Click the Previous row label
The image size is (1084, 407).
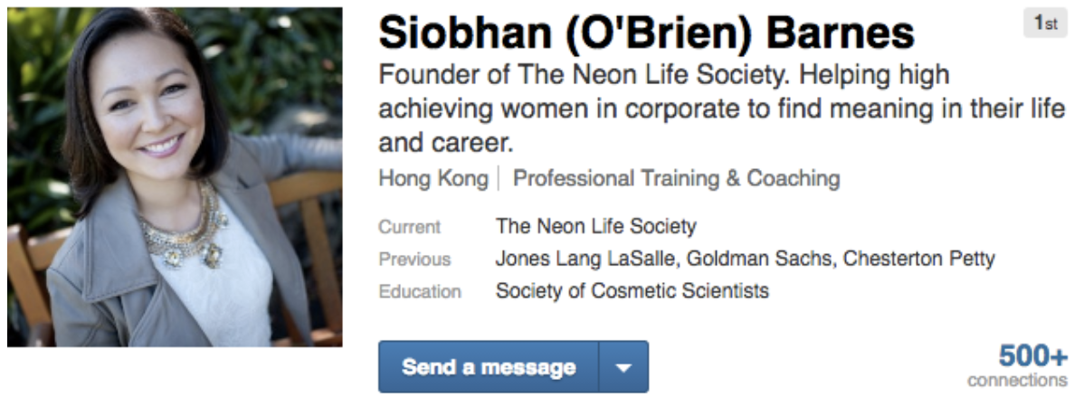[x=414, y=260]
